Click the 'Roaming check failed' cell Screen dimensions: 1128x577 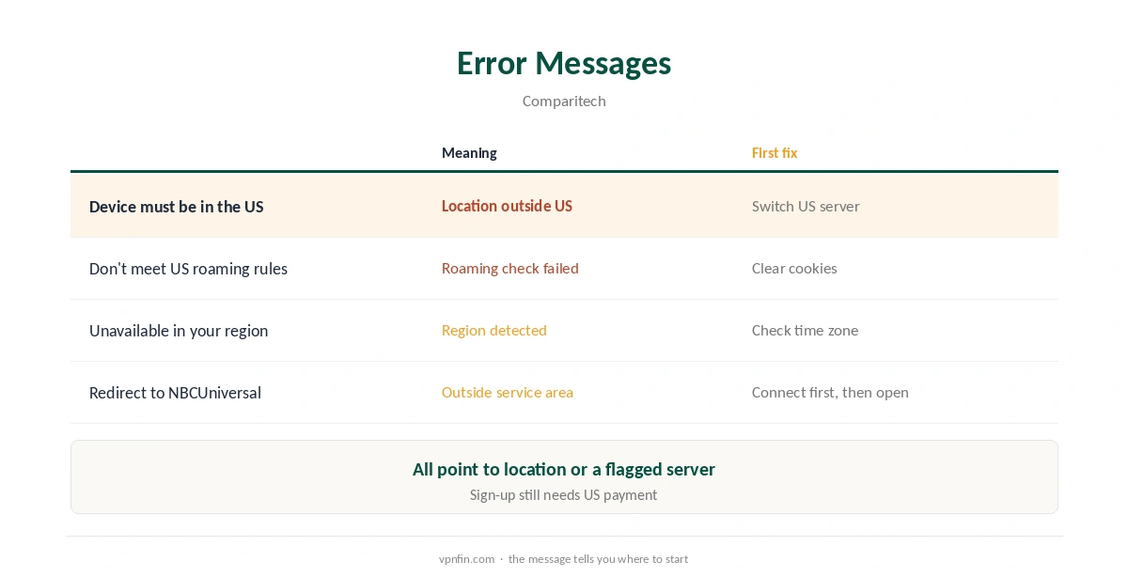click(x=510, y=268)
